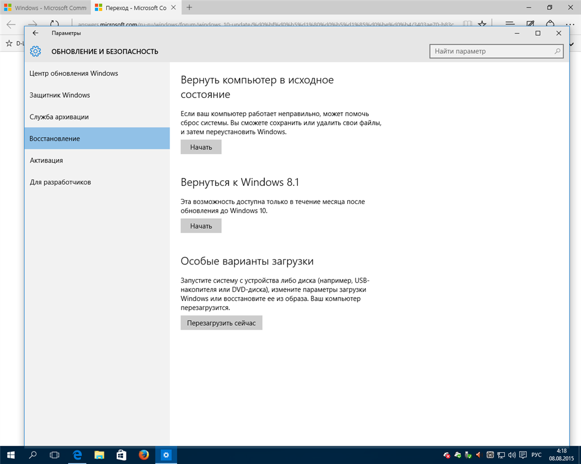Image resolution: width=581 pixels, height=464 pixels.
Task: Open Центр обновления Windows section
Action: point(97,73)
